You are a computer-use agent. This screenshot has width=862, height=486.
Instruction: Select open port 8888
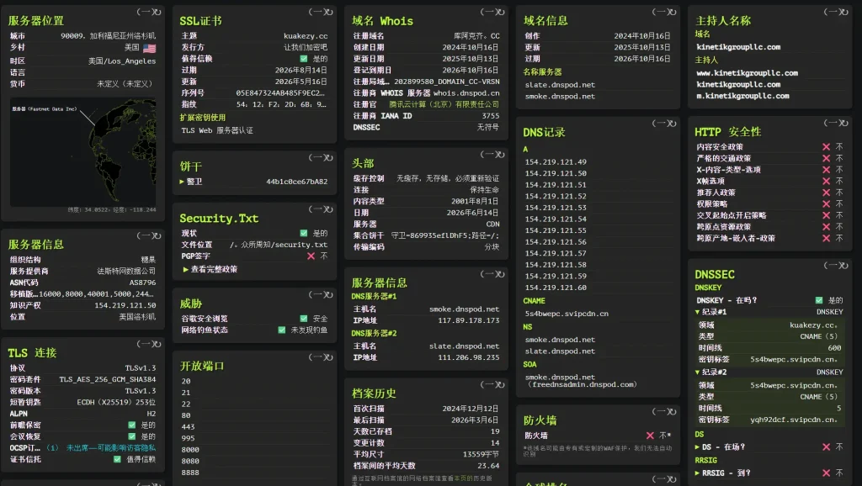tap(190, 473)
